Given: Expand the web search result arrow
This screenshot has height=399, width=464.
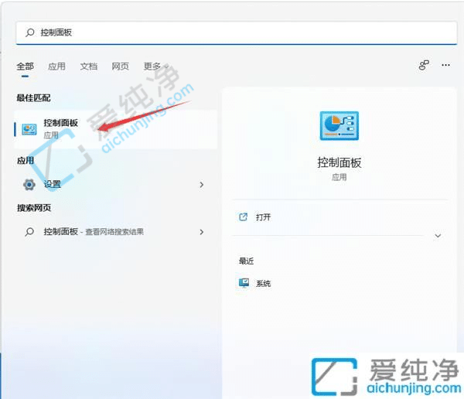Looking at the screenshot, I should 202,232.
